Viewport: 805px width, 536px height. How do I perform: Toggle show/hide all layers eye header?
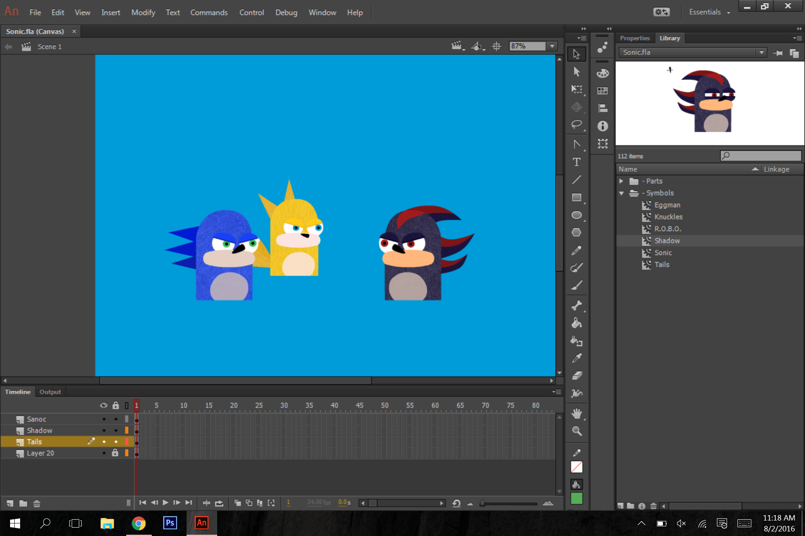coord(104,405)
